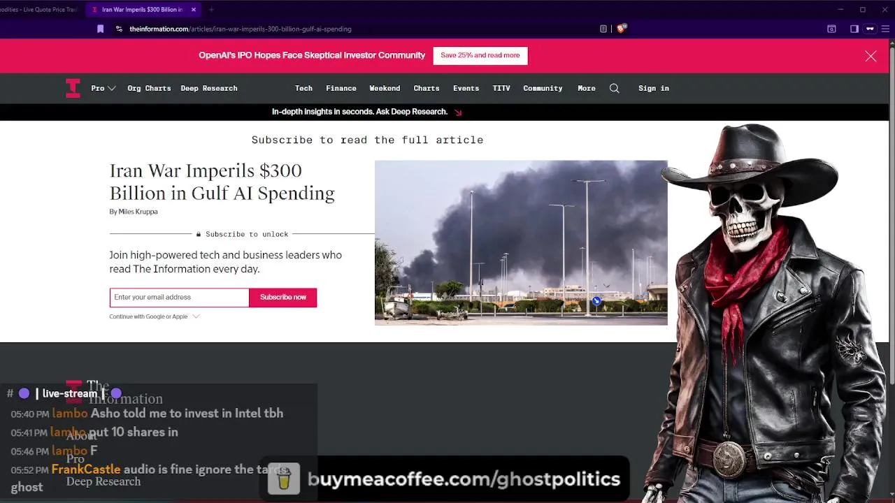Click the address bar URL field
Image resolution: width=895 pixels, height=503 pixels.
pyautogui.click(x=357, y=29)
